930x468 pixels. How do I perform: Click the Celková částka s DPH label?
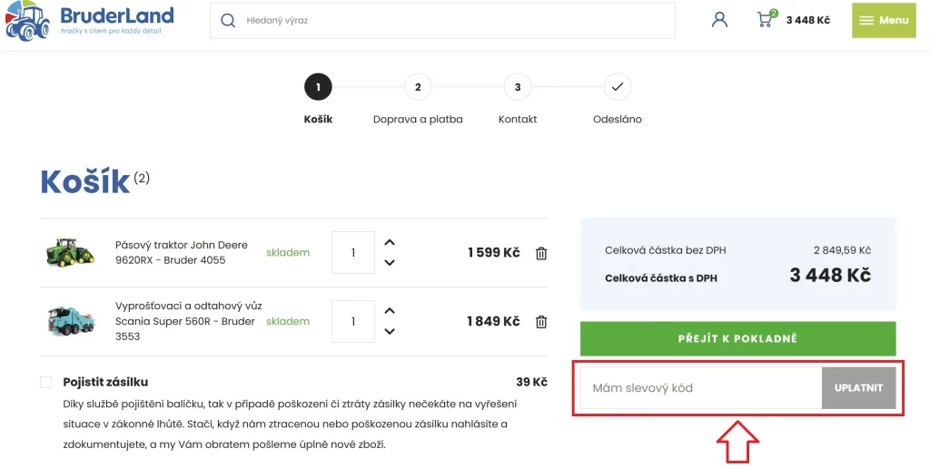tap(661, 278)
